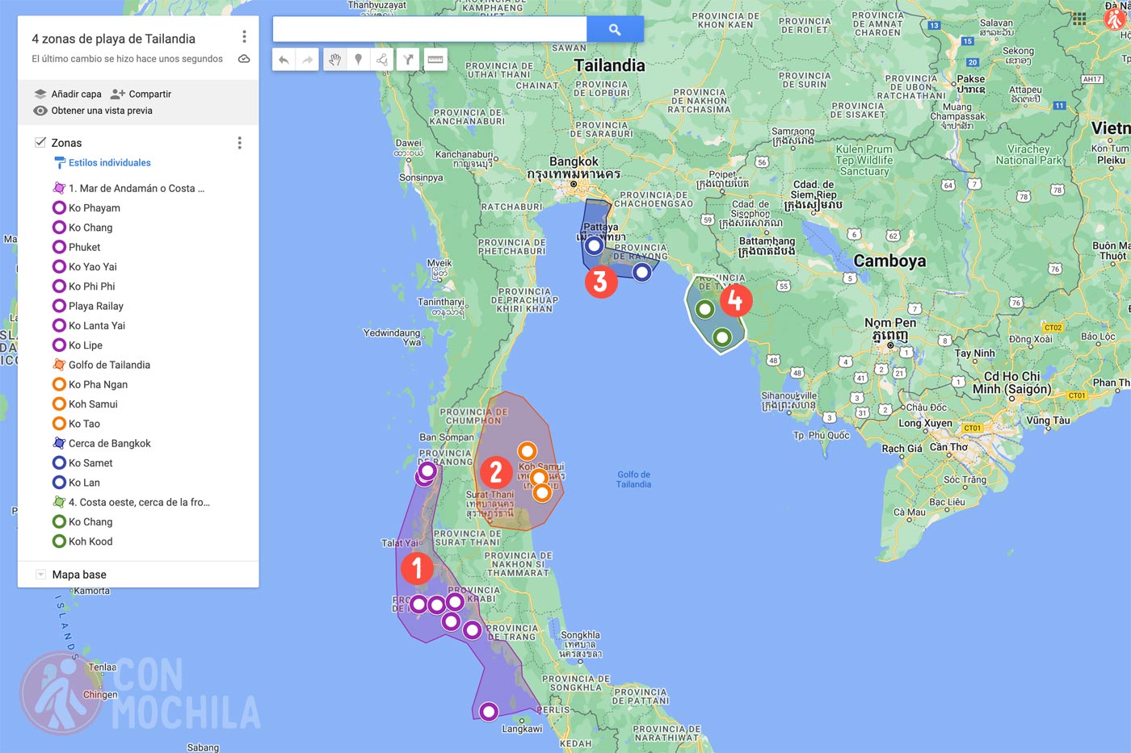Viewport: 1131px width, 753px height.
Task: Click the redo arrow in the toolbar
Action: [x=307, y=60]
